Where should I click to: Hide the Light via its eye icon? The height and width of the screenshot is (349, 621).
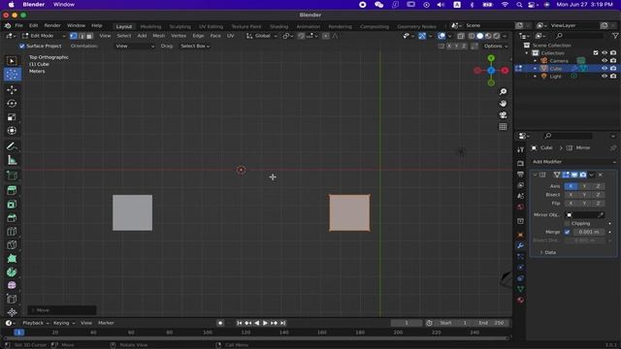pos(605,77)
